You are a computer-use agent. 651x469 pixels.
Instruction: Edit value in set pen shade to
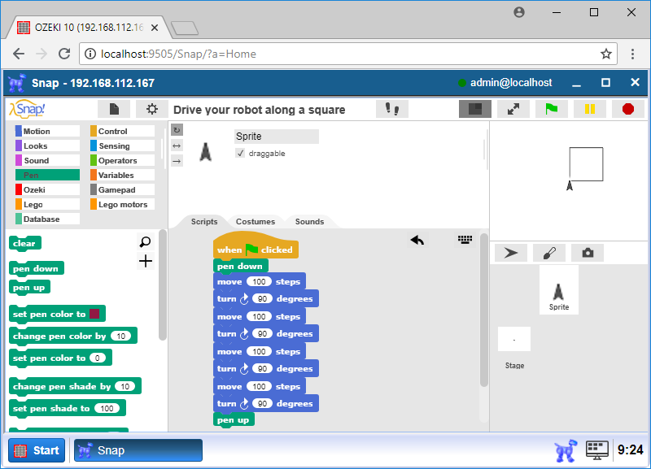coord(107,409)
